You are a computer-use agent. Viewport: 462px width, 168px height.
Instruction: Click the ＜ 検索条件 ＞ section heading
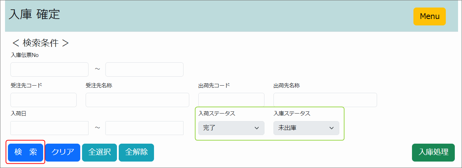(x=40, y=43)
